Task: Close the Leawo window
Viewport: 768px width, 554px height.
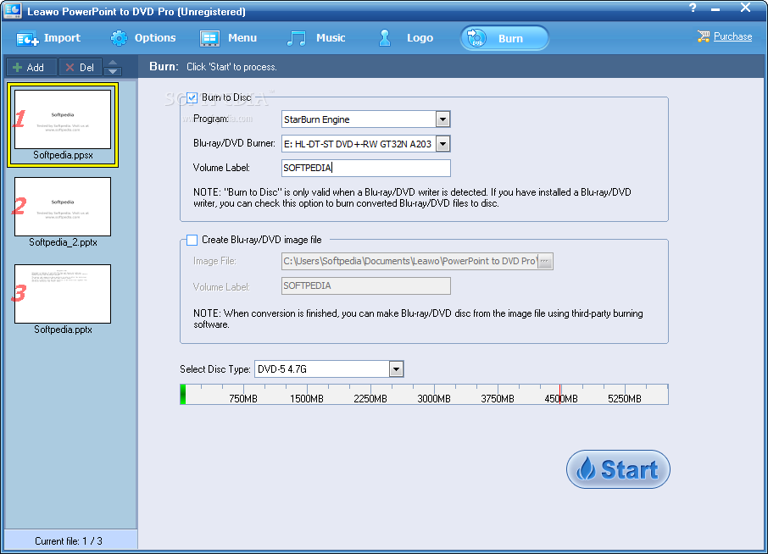Action: (x=745, y=8)
